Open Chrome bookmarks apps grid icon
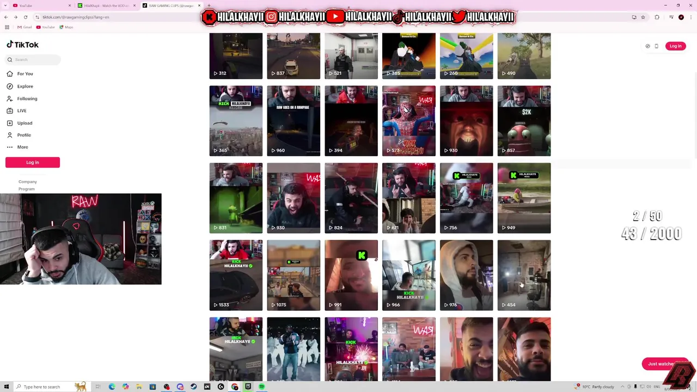The width and height of the screenshot is (697, 392). click(7, 27)
